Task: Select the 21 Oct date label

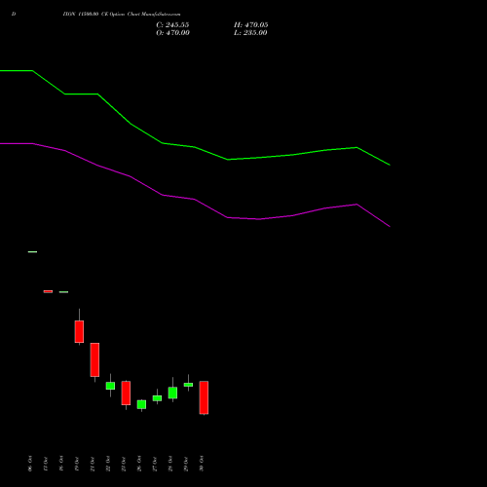Action: [x=93, y=464]
